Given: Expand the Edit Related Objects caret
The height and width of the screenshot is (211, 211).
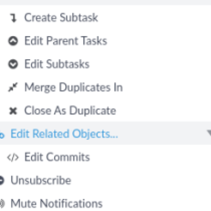Looking at the screenshot, I should (209, 133).
